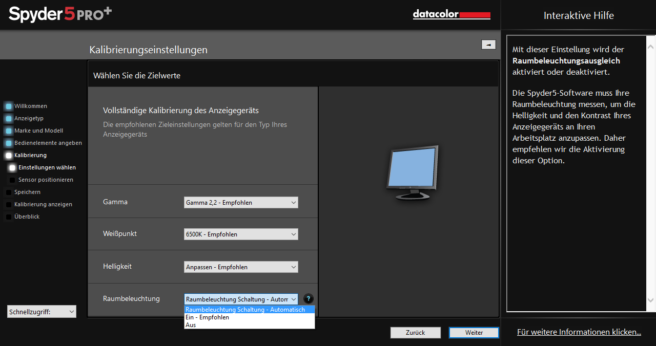The width and height of the screenshot is (656, 346).
Task: Click the Raumbeleuchtungsausgleich bold help text
Action: tap(566, 61)
